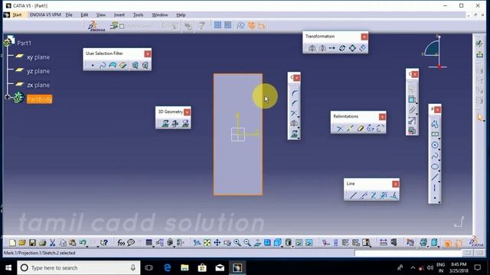Open the Start menu in CATIA
Viewport: 490px width, 275px height.
(x=17, y=15)
